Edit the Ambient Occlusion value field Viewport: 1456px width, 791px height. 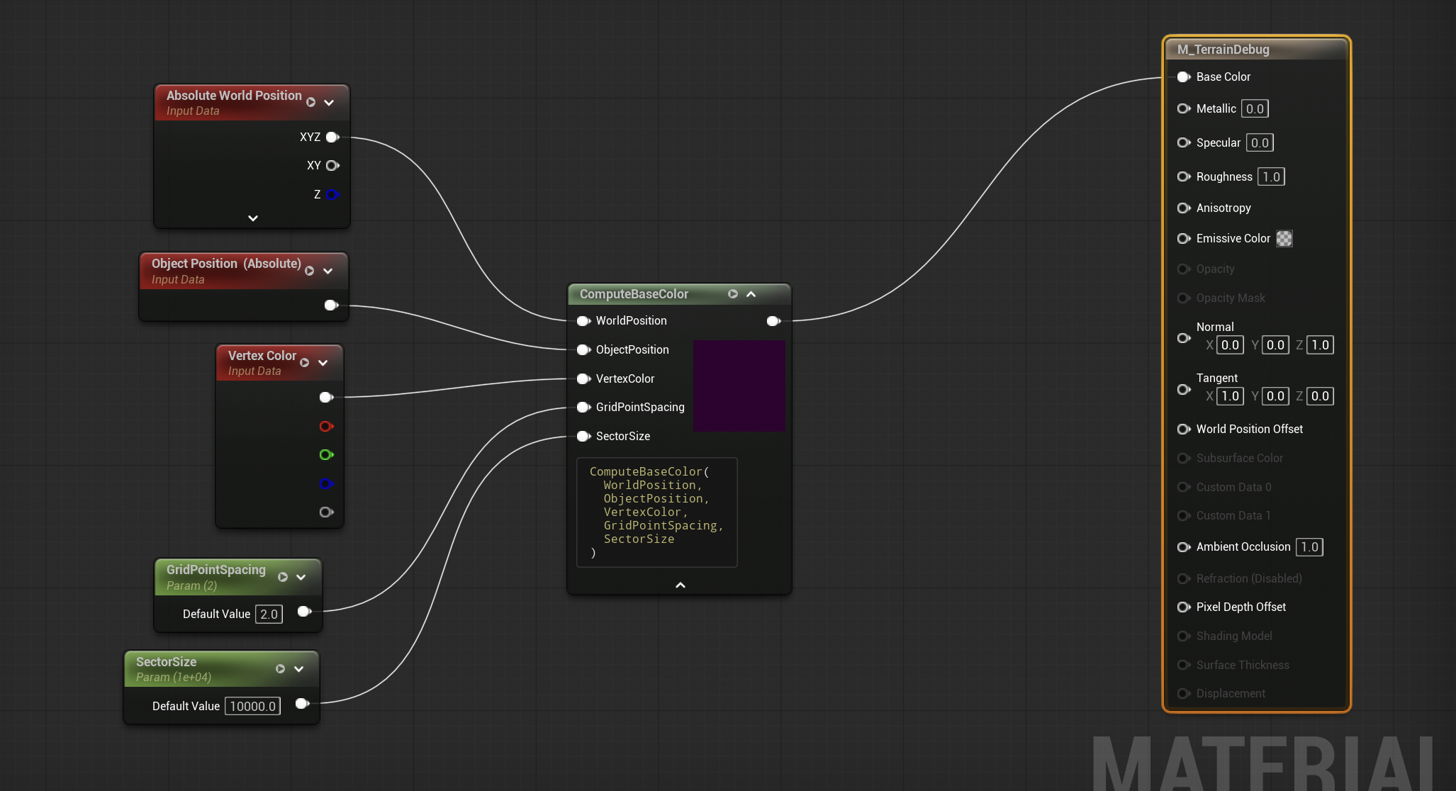tap(1309, 547)
